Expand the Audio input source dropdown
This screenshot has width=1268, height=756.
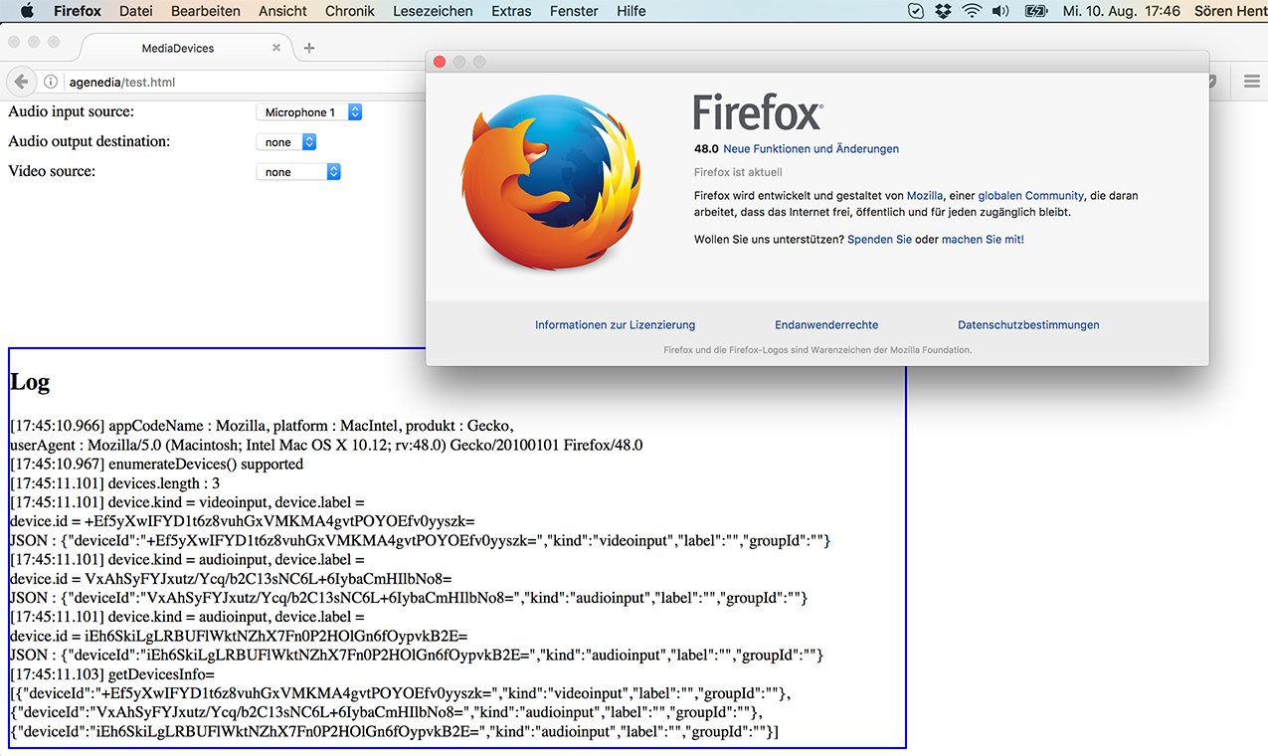coord(308,112)
